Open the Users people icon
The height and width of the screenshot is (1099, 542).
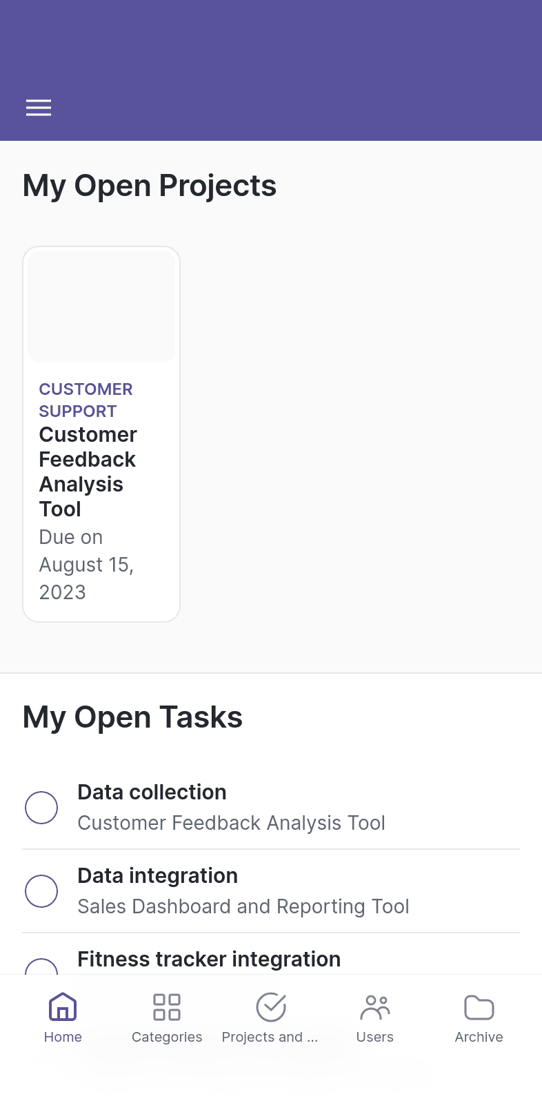click(375, 1007)
